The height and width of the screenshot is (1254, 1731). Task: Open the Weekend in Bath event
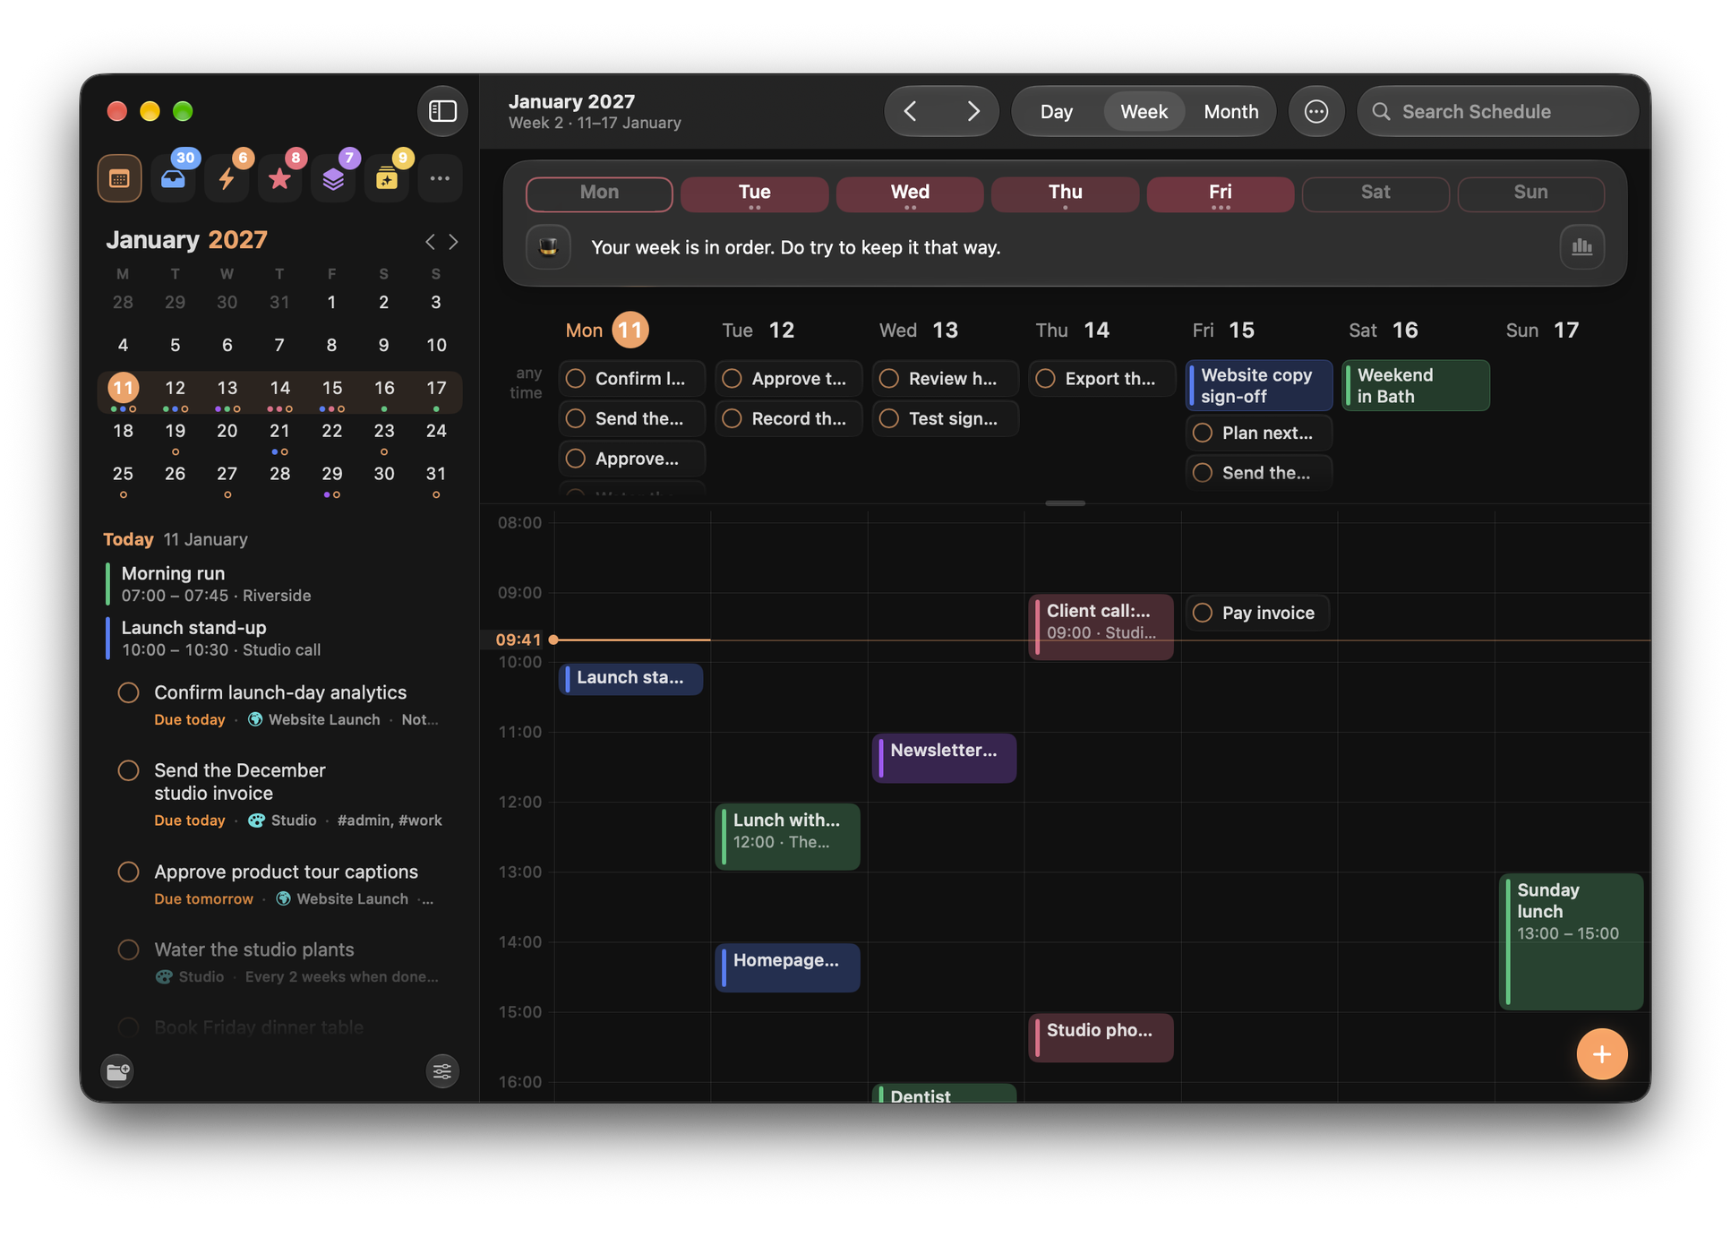1415,386
